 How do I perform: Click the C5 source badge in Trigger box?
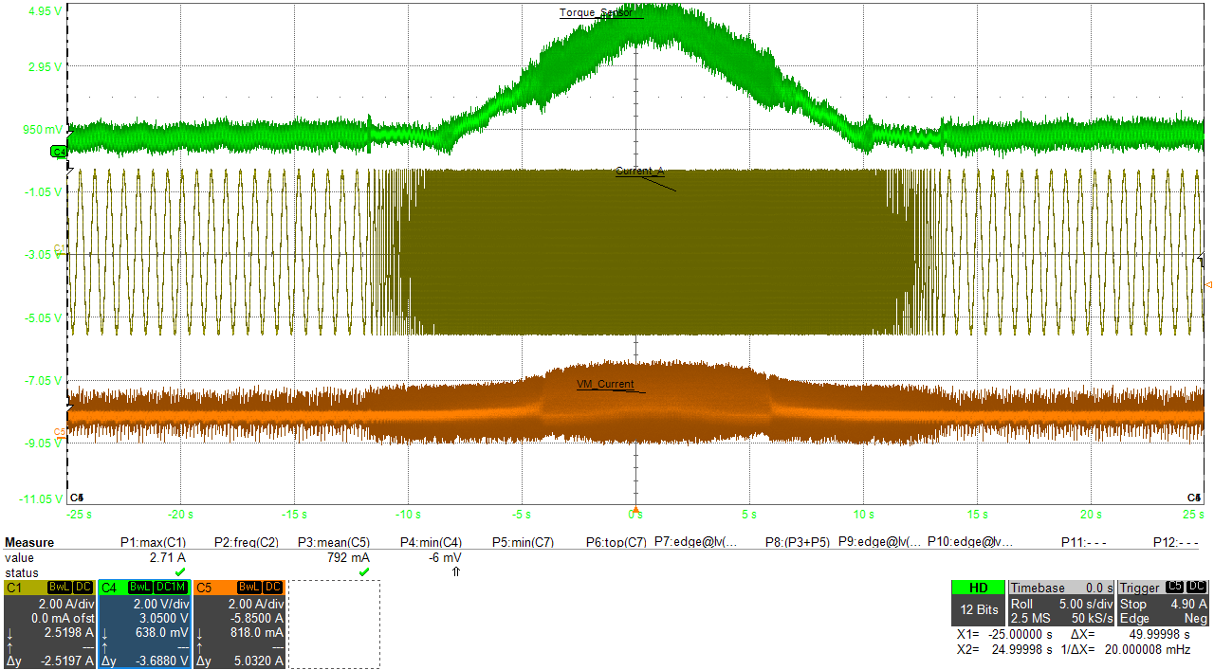(x=1174, y=588)
